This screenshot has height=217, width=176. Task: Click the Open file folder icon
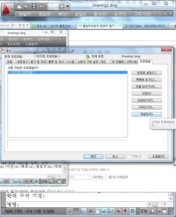27,6
